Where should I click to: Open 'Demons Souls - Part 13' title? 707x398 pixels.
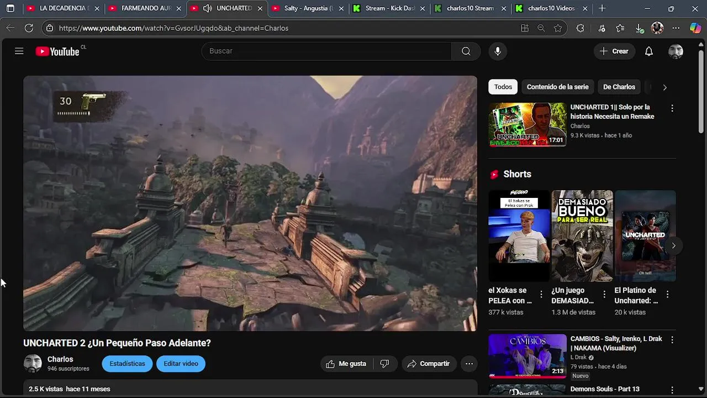[x=605, y=389]
